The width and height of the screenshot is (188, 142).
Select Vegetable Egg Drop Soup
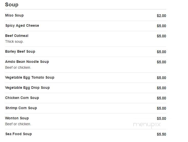[27, 88]
